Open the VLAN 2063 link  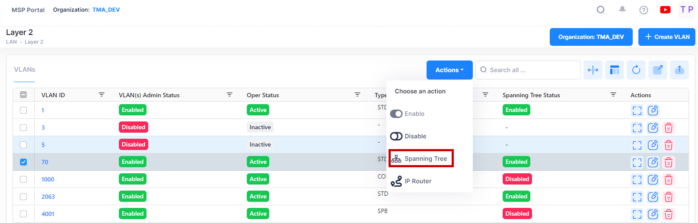click(48, 197)
